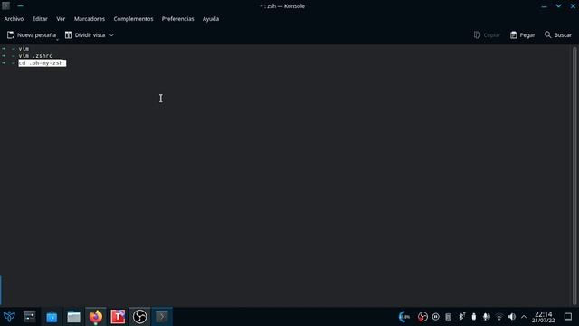Viewport: 579px width, 326px height.
Task: Open the Preferencias menu
Action: tap(177, 19)
